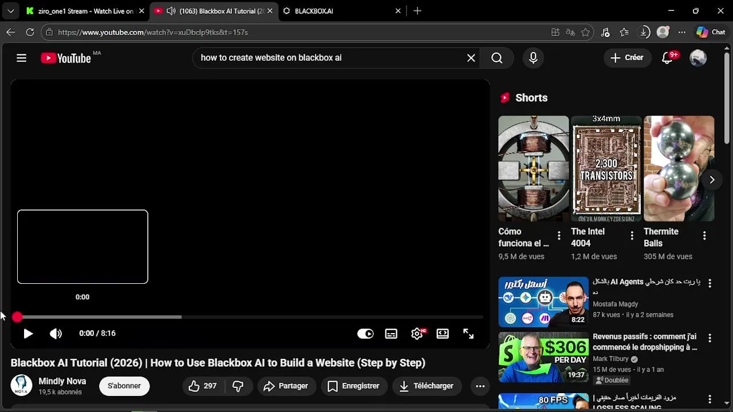Open options for Mostafa Magdy video
The image size is (733, 412).
click(710, 283)
